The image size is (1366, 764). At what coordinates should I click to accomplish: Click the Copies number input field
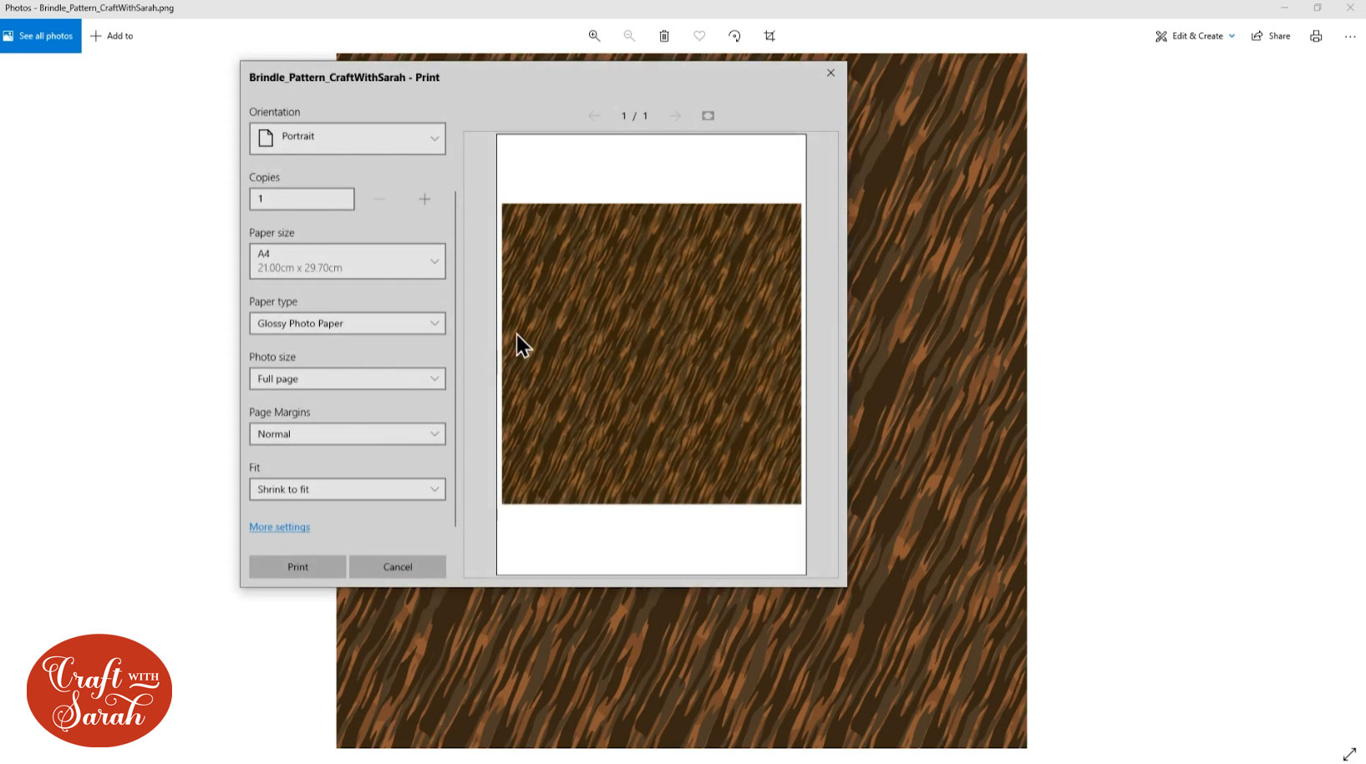tap(302, 199)
